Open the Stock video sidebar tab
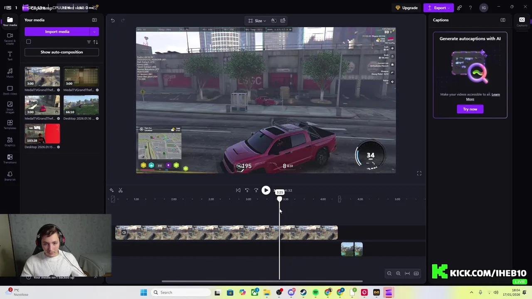Screen dimensions: 532x299 [x=10, y=90]
